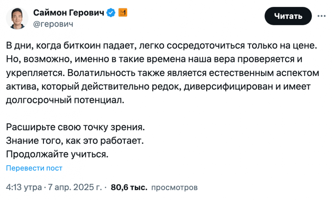Click the blue verified checkmark badge
Viewport: 333px width, 200px height.
[111, 13]
